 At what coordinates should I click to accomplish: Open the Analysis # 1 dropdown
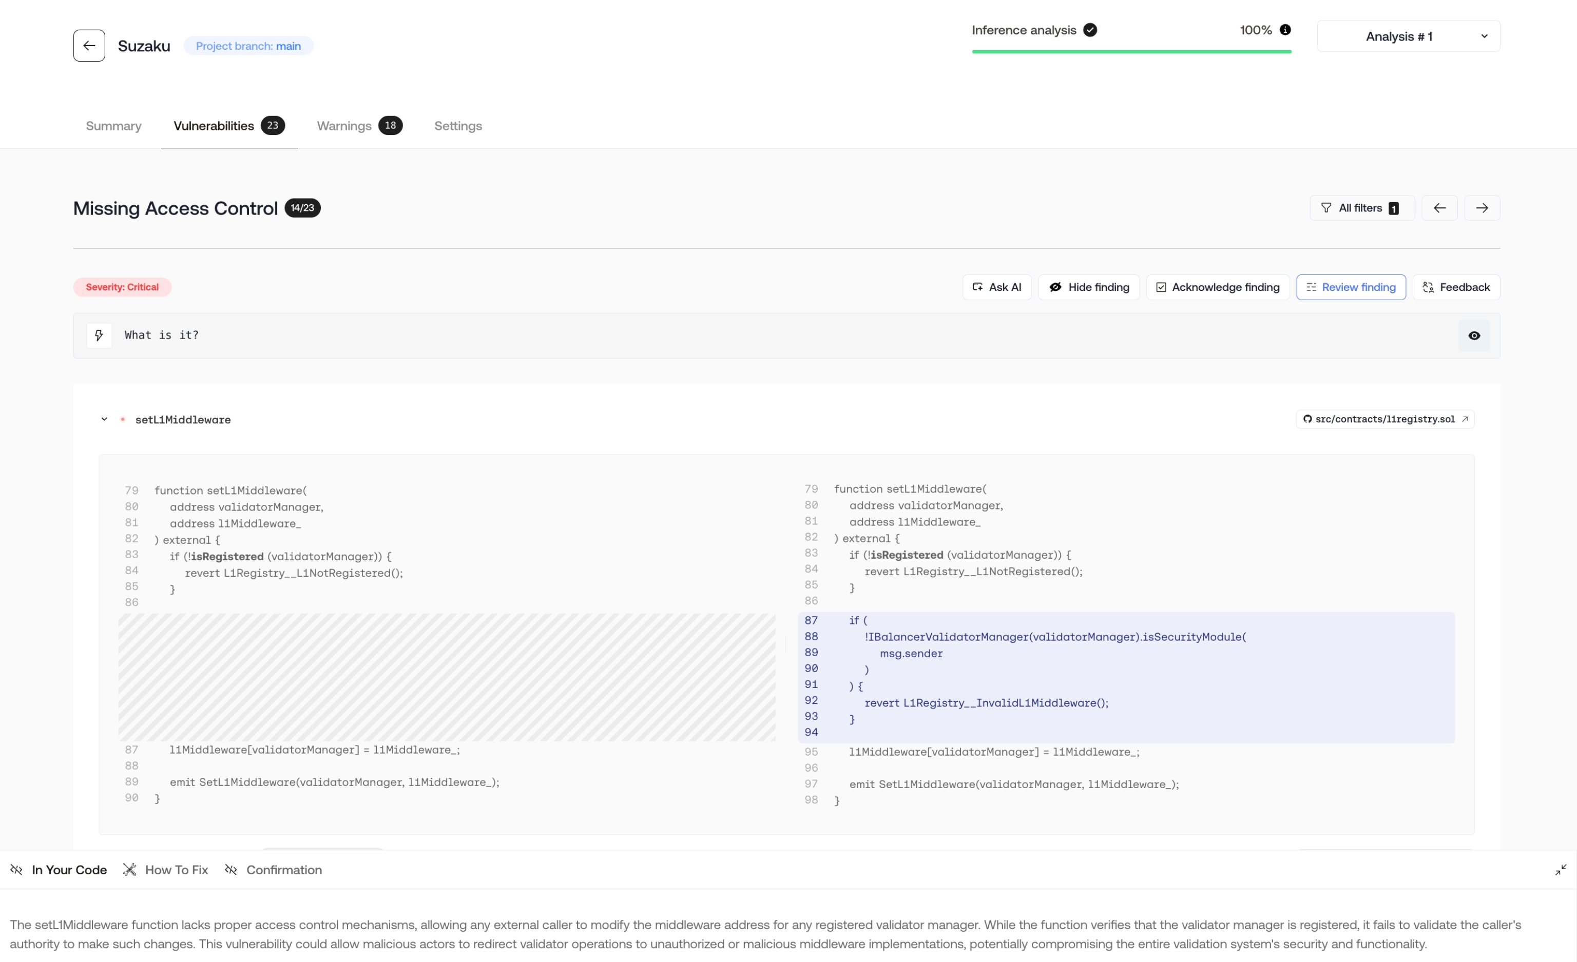coord(1408,36)
